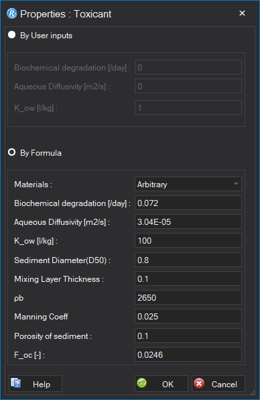Click Porosity of sediment input field
The width and height of the screenshot is (260, 400).
[x=188, y=336]
